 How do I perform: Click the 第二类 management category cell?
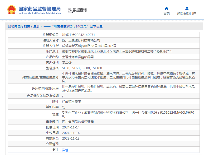67,62
